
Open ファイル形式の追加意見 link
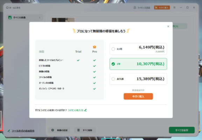[23, 131]
